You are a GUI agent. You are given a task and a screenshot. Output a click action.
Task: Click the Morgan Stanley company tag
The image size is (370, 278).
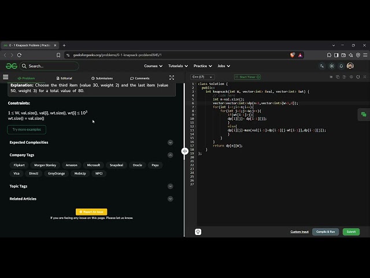tap(45, 165)
